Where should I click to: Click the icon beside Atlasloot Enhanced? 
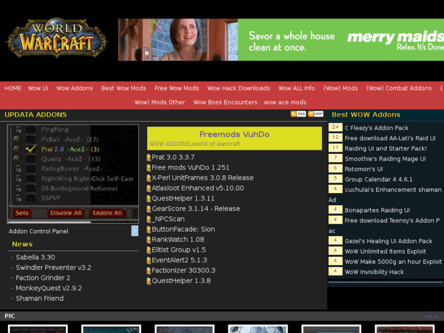pos(148,188)
